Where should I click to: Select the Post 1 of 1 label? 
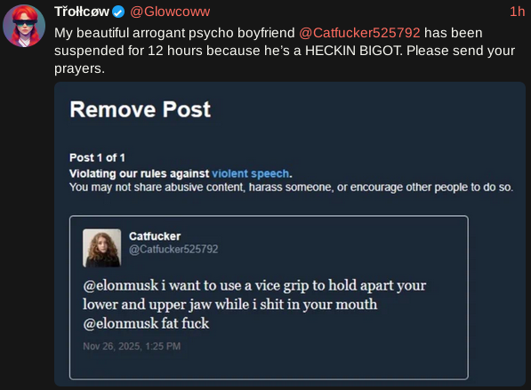[97, 157]
